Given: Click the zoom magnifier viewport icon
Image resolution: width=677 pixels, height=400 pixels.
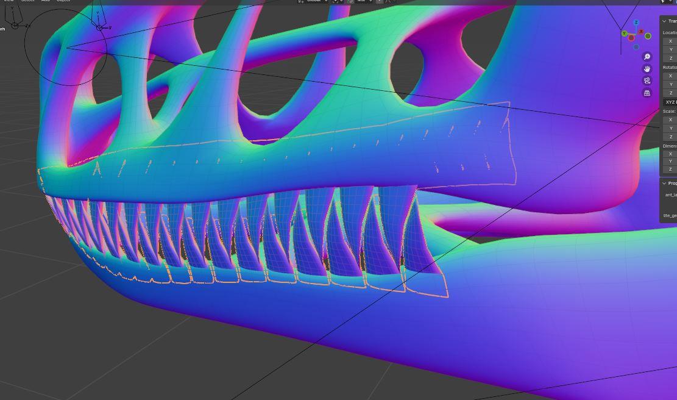Looking at the screenshot, I should click(647, 57).
